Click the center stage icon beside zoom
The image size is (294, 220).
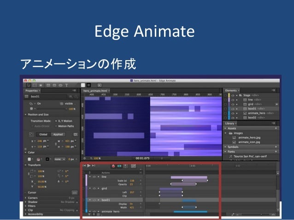[85, 158]
